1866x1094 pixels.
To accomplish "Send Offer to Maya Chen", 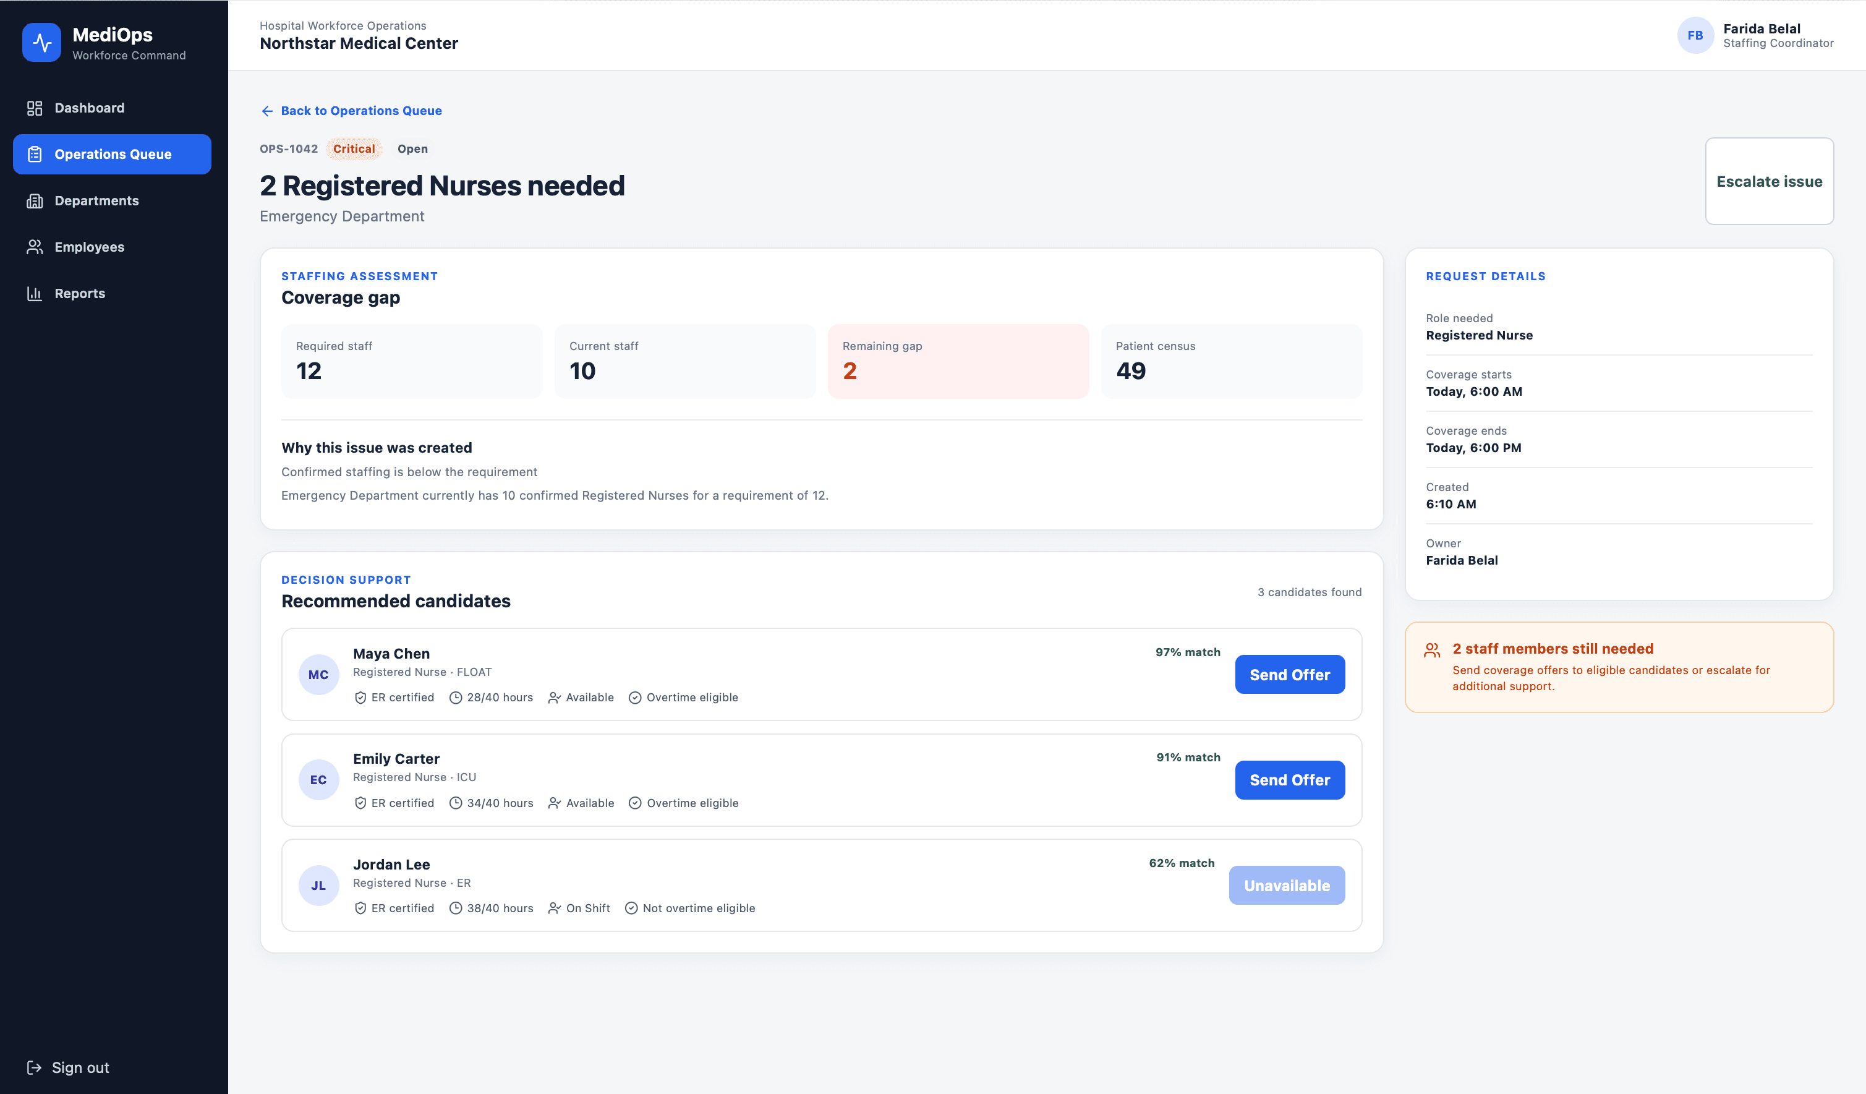I will click(1290, 675).
